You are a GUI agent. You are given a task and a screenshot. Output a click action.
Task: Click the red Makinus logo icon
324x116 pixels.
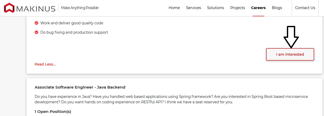tap(9, 8)
